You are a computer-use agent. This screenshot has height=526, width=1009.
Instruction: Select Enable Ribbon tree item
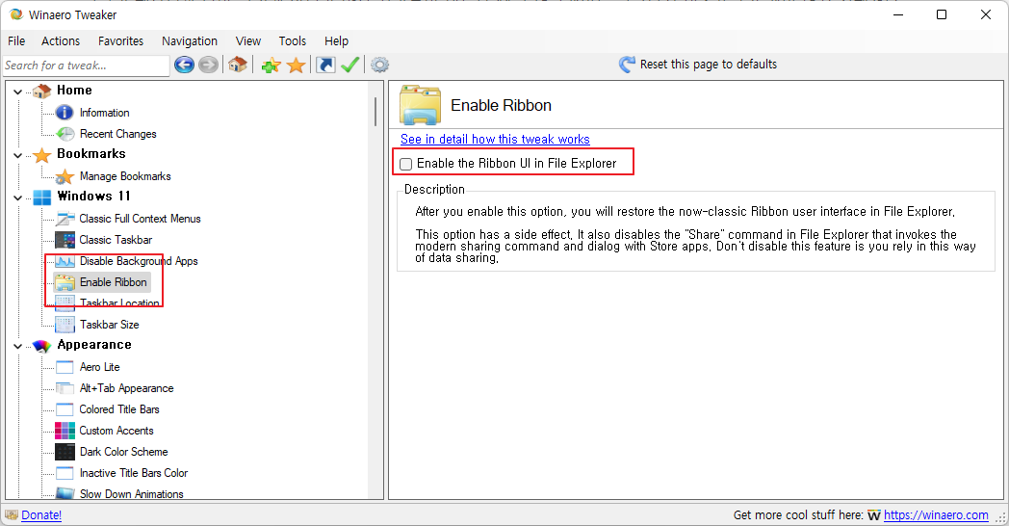[114, 282]
